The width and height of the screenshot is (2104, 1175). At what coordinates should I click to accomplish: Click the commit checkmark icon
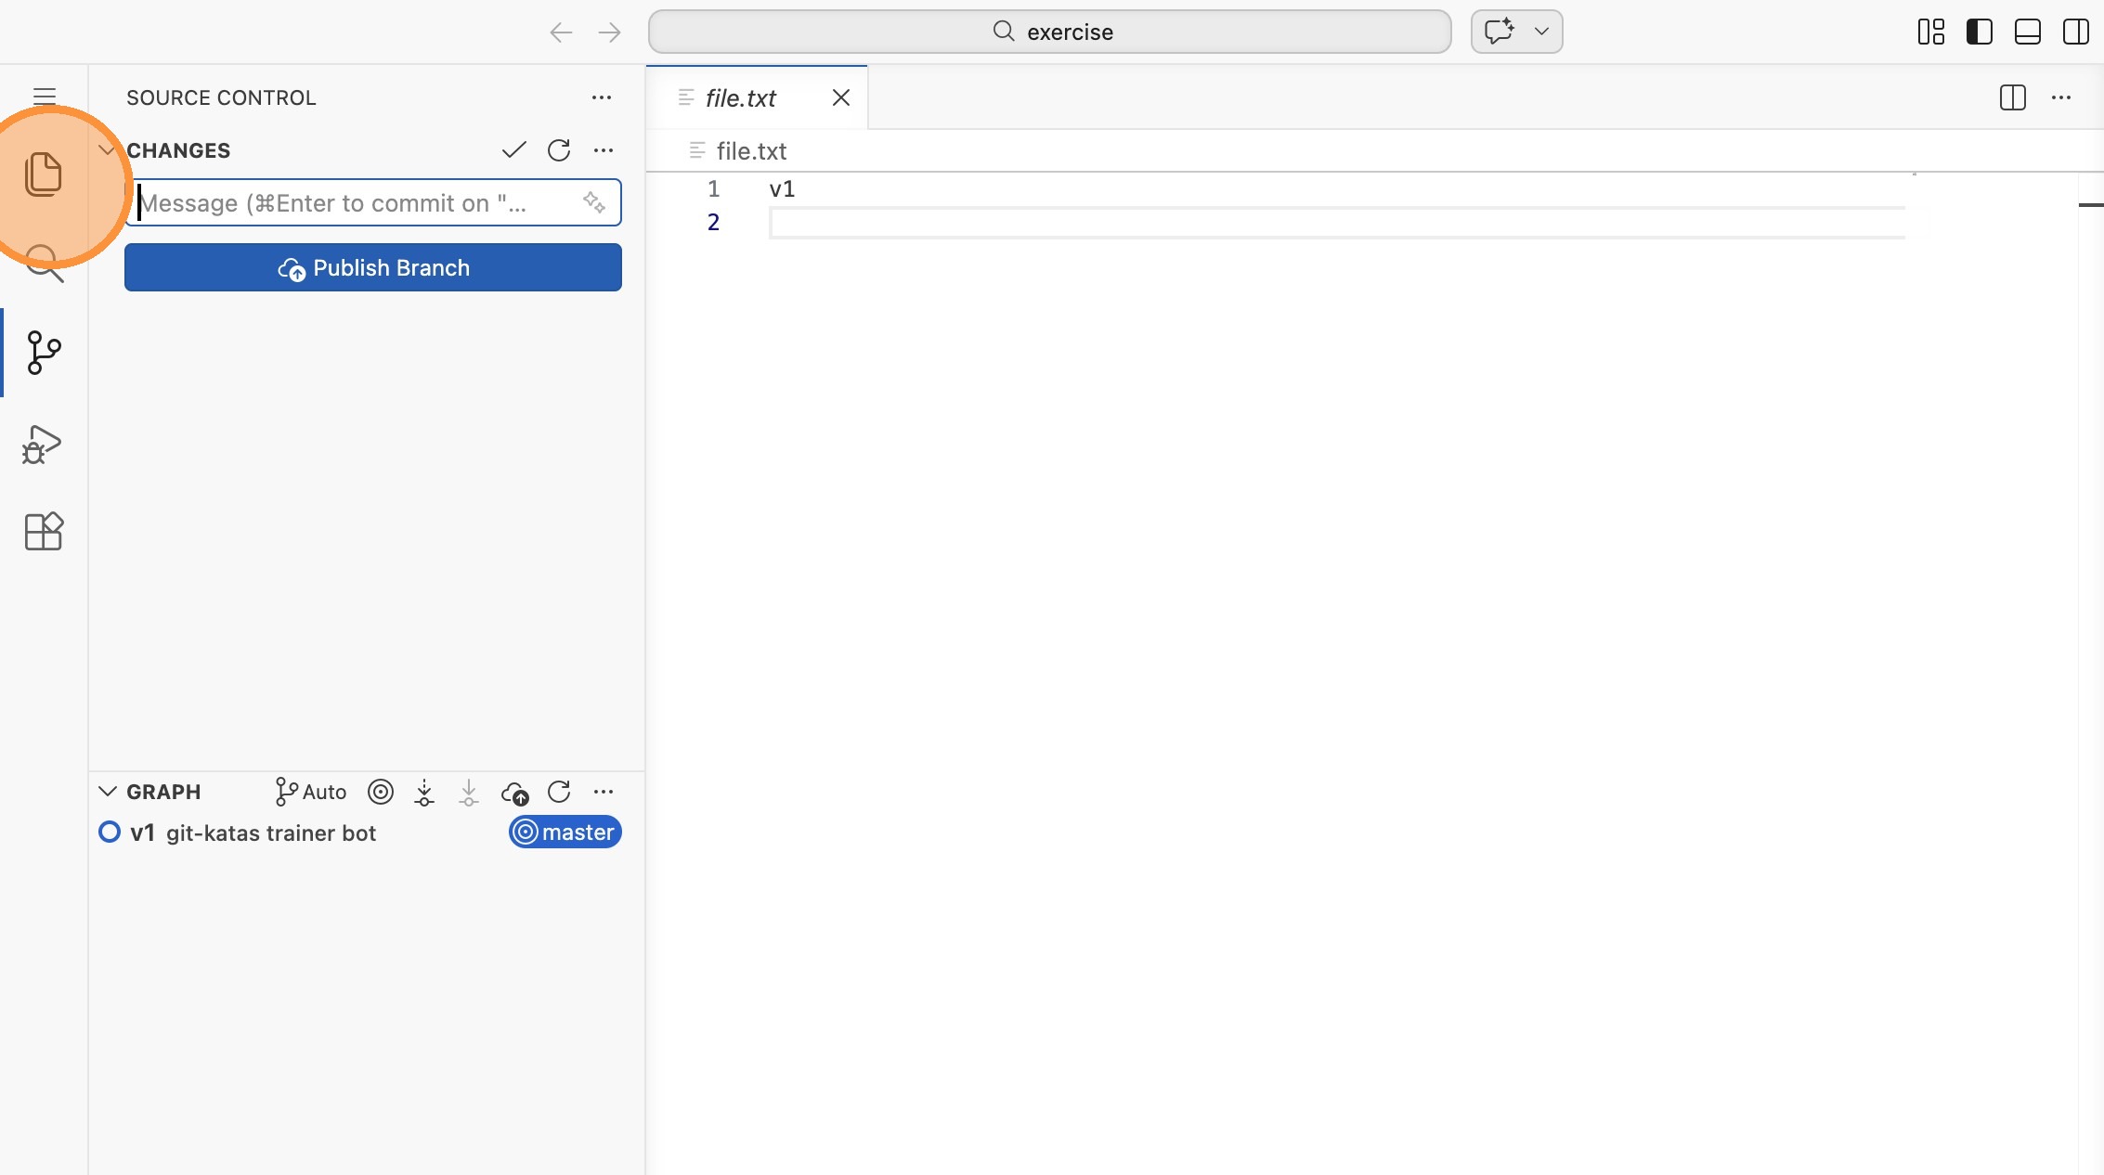(x=513, y=150)
